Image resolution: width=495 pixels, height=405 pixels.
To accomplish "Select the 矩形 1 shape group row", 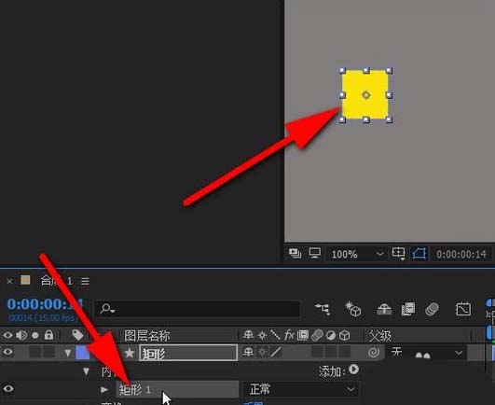I will point(177,389).
